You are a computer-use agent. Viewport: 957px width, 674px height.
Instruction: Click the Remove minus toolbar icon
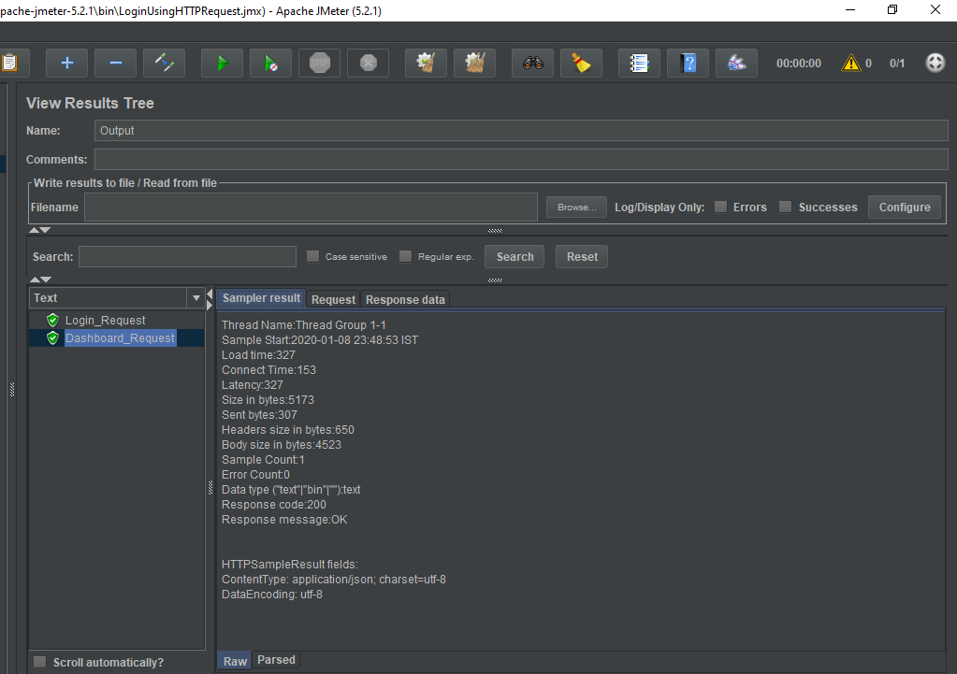tap(116, 64)
